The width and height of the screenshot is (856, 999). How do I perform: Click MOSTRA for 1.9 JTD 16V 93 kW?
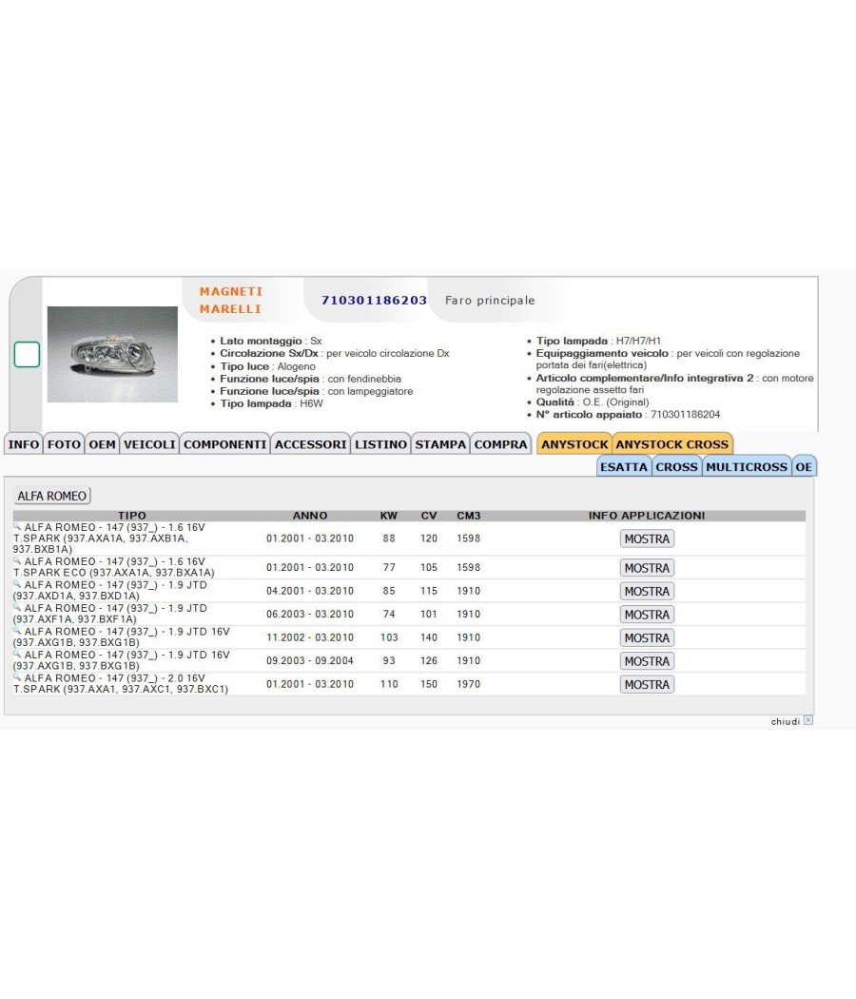pos(647,661)
